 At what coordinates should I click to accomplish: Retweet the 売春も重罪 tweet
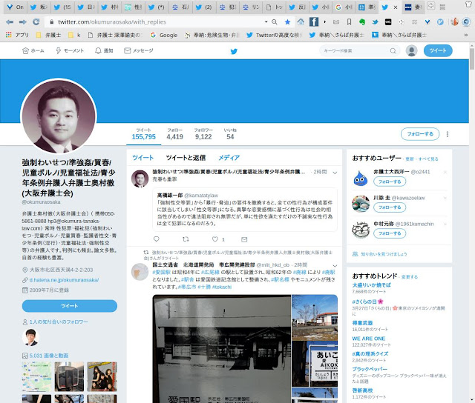186,239
